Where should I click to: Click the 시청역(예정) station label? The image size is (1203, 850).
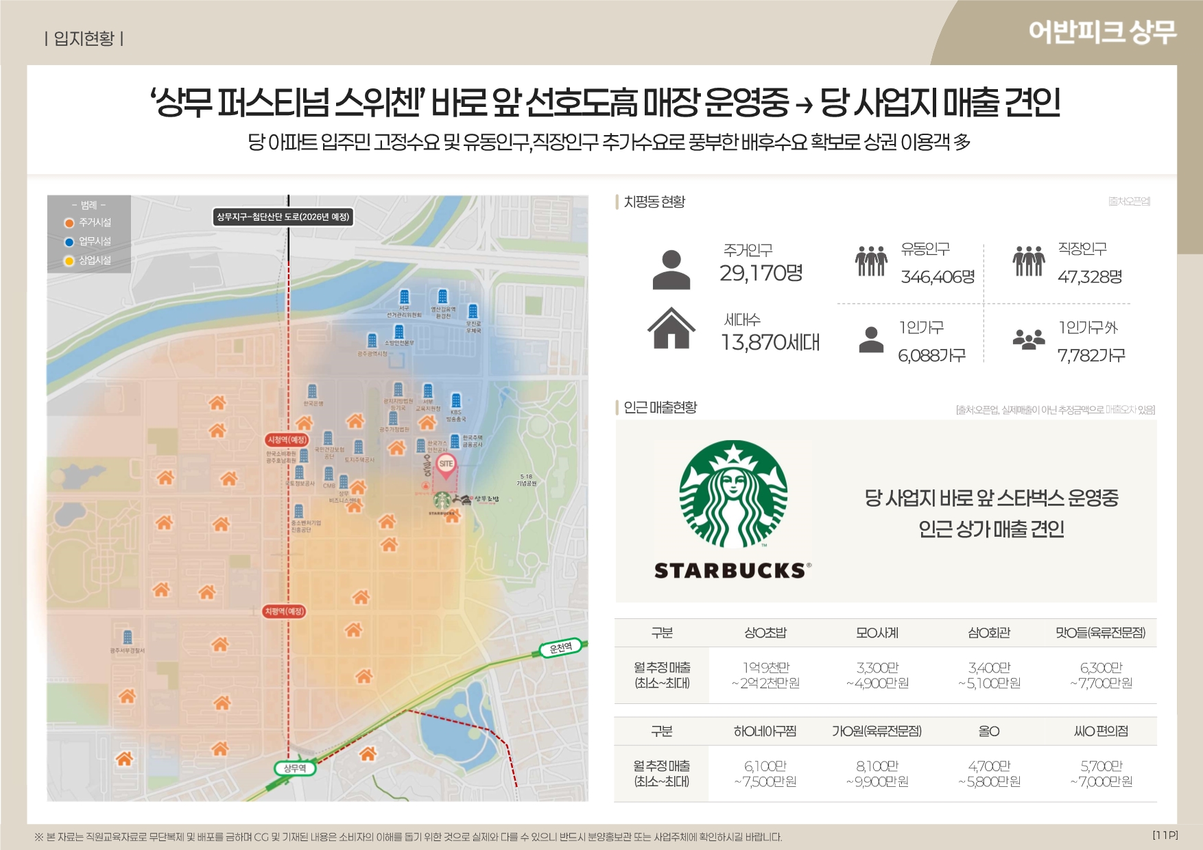[x=287, y=440]
